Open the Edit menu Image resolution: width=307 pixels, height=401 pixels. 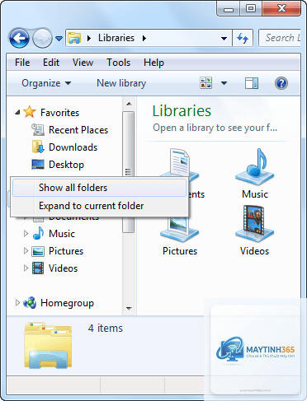click(x=51, y=63)
